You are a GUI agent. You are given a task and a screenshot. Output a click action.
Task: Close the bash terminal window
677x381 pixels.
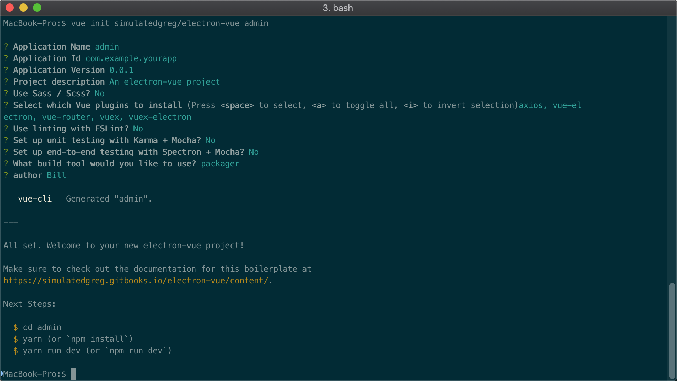click(x=10, y=8)
